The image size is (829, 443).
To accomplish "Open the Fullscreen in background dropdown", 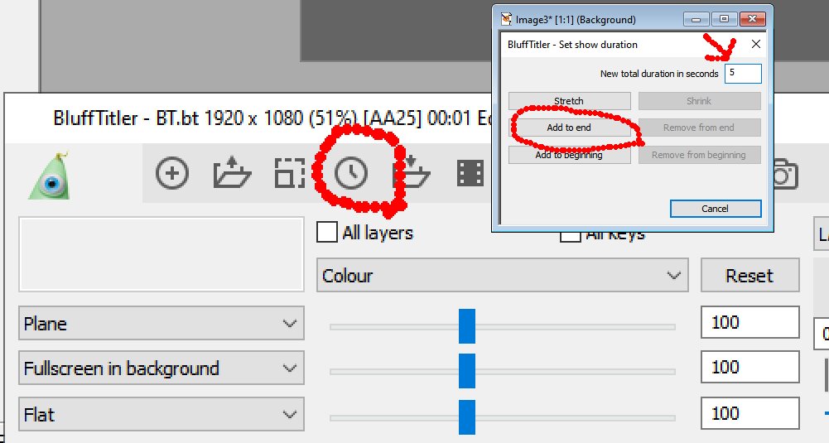I will 161,368.
